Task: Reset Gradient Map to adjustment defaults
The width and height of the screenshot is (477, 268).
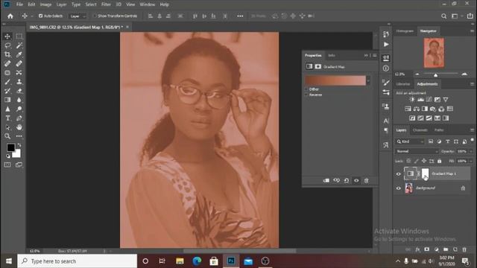Action: pyautogui.click(x=347, y=180)
